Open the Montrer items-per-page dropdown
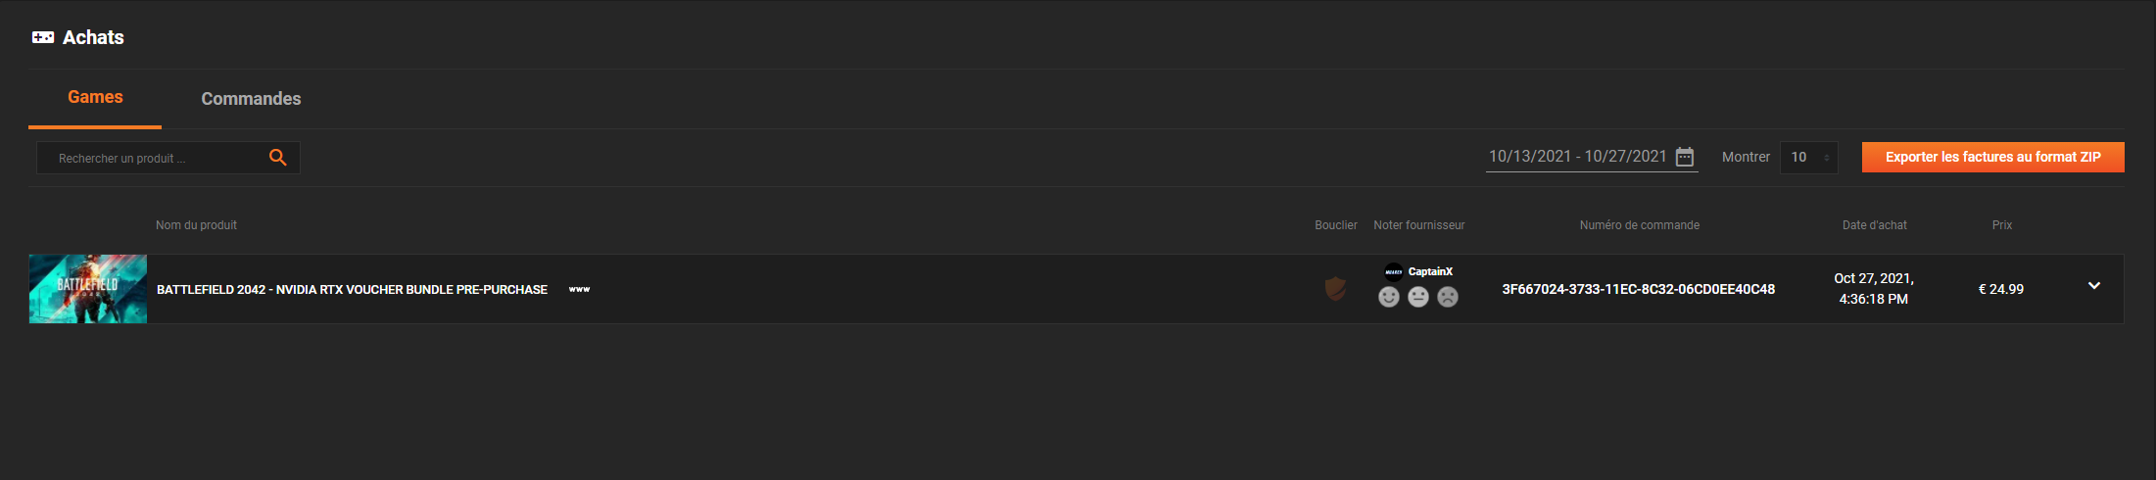The height and width of the screenshot is (480, 2156). pos(1809,157)
